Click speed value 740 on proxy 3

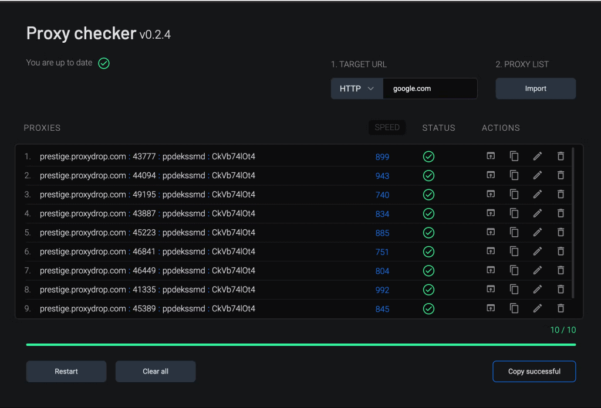coord(382,194)
